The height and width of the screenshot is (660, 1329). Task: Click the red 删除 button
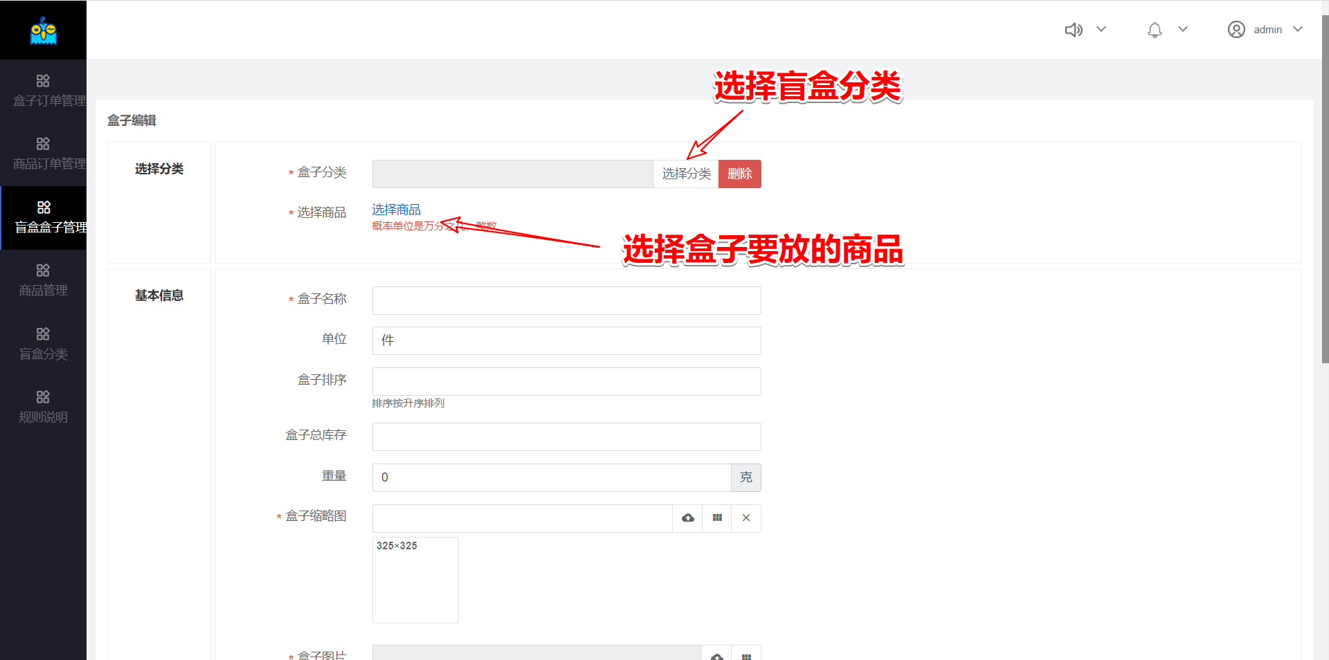pyautogui.click(x=740, y=174)
